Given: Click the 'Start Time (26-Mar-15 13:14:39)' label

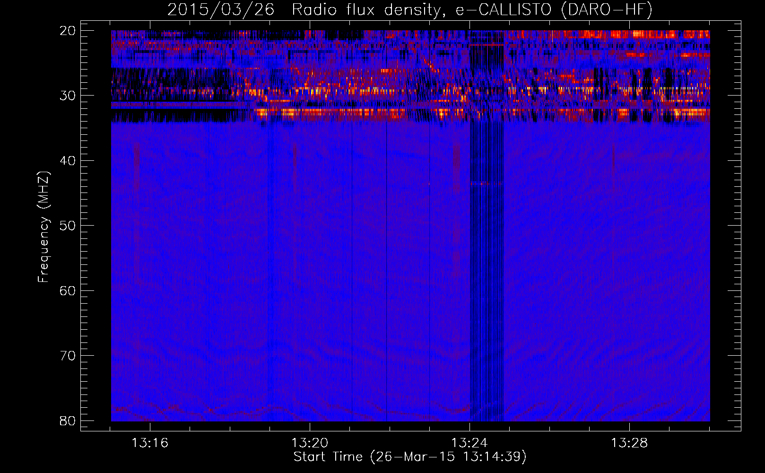Looking at the screenshot, I should tap(410, 457).
